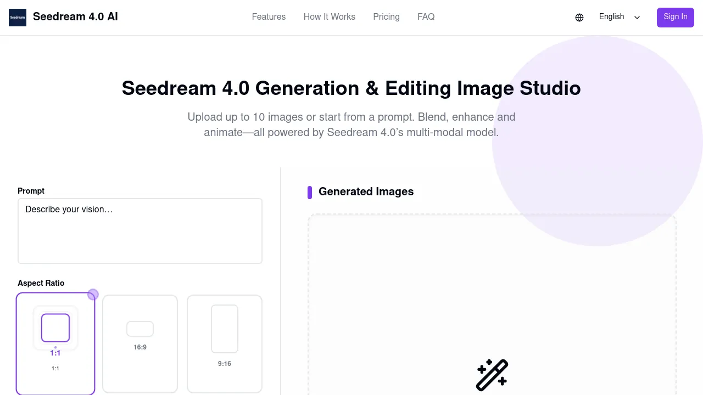Open the Features nav item
Image resolution: width=703 pixels, height=395 pixels.
click(269, 17)
